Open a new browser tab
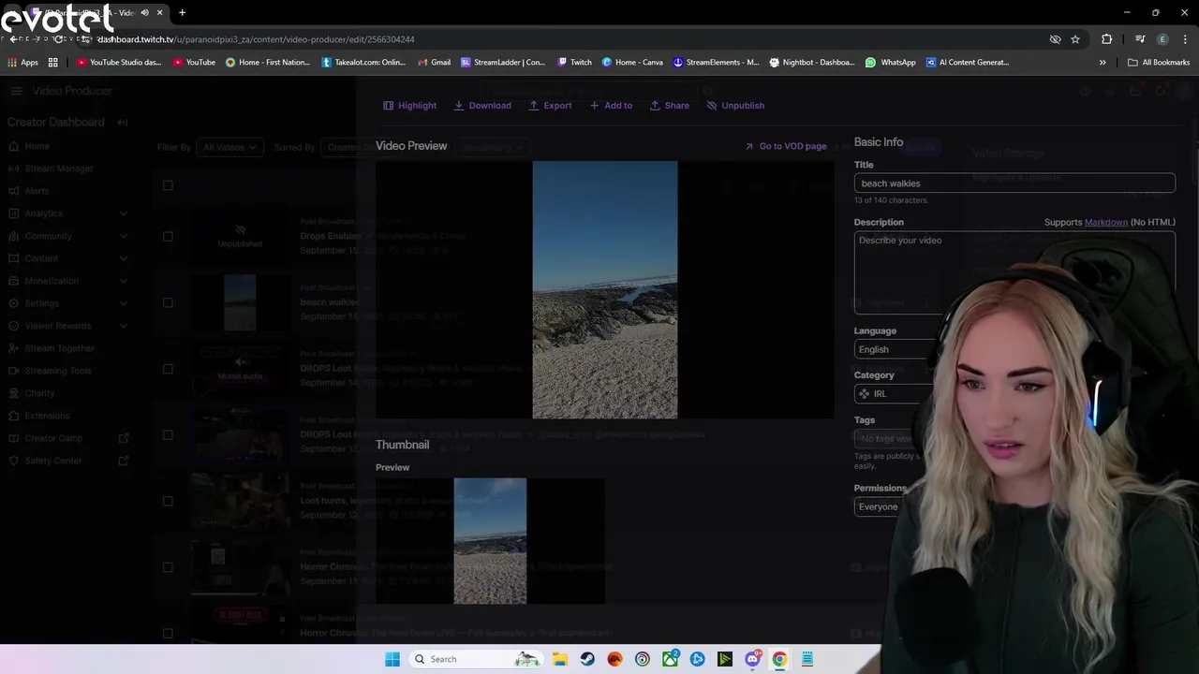Image resolution: width=1199 pixels, height=674 pixels. coord(182,13)
